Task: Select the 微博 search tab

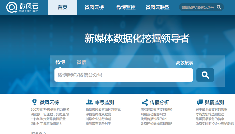Action: [x=60, y=62]
